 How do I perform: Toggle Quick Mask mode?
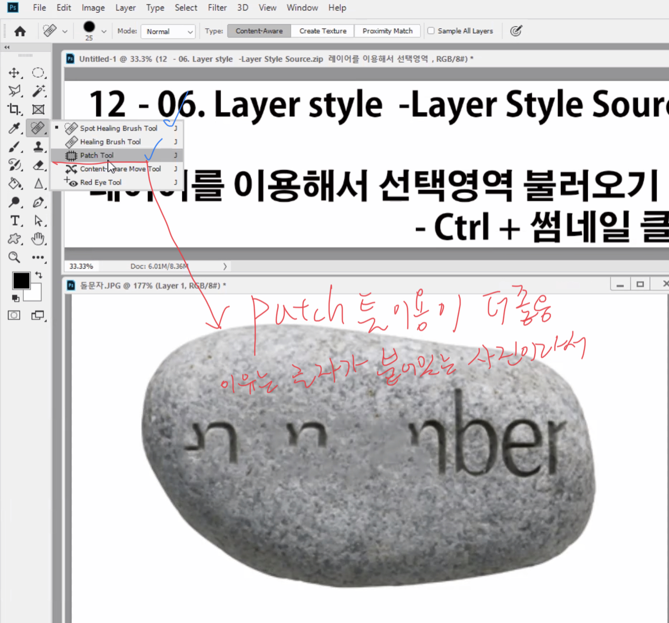tap(14, 315)
